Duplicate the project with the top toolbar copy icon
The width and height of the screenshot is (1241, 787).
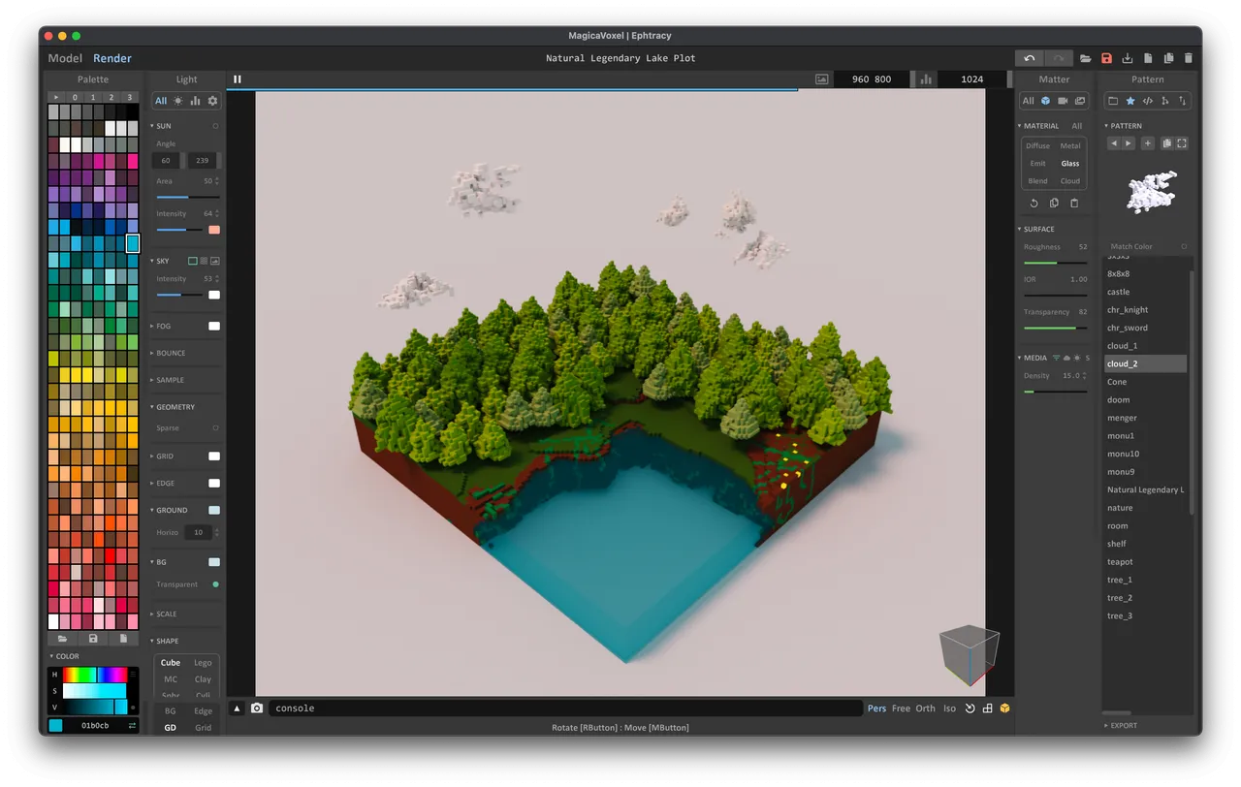[x=1168, y=58]
